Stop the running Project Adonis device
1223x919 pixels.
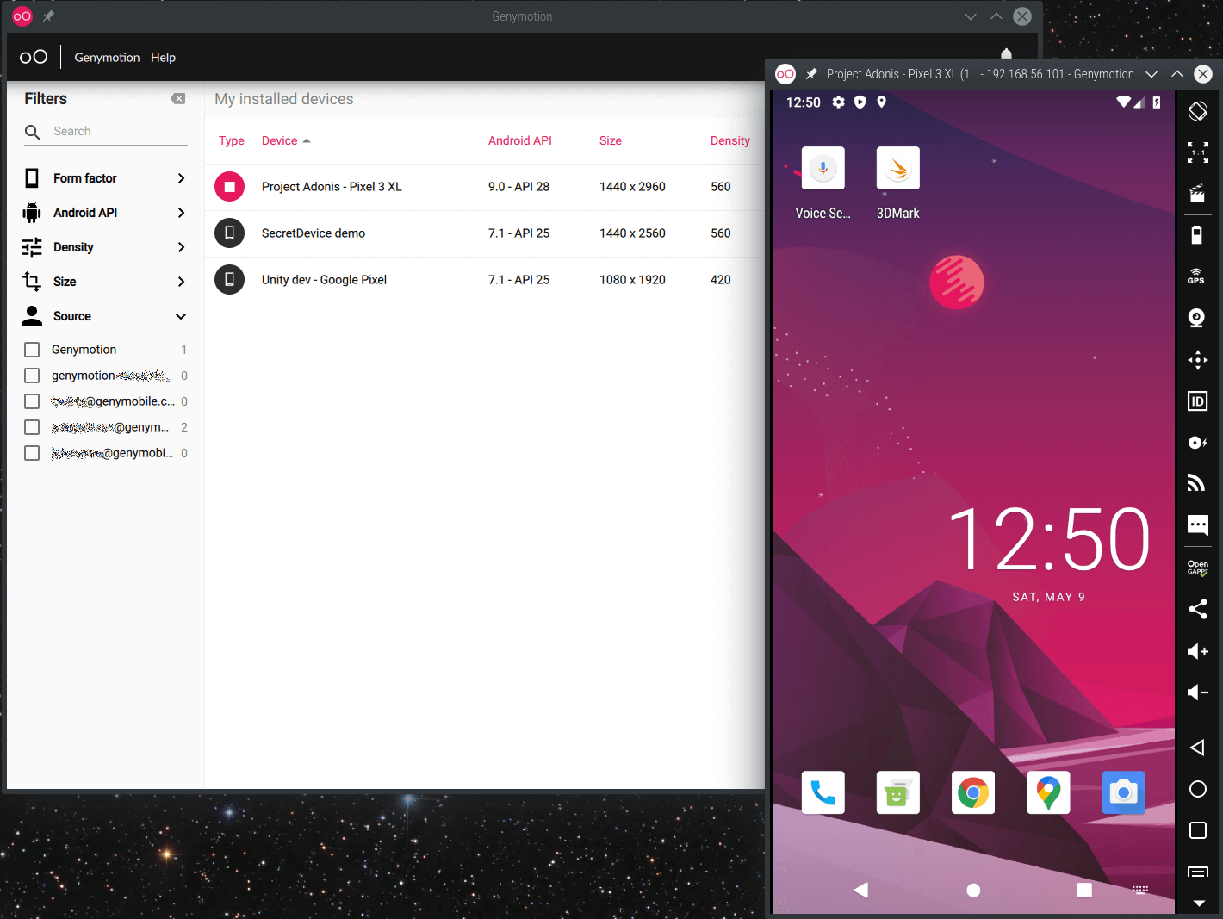click(x=229, y=187)
